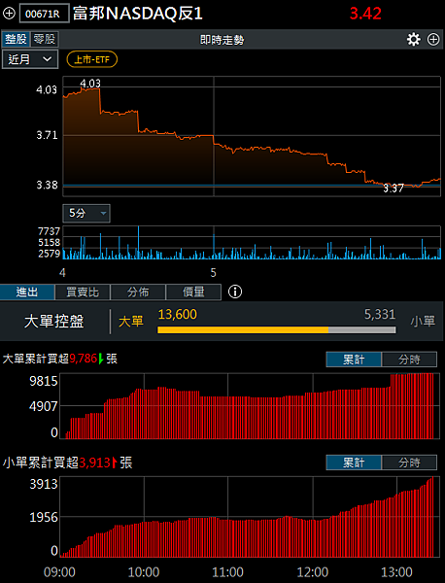The height and width of the screenshot is (583, 445).
Task: Select the 買賣比 tab
Action: tap(83, 291)
